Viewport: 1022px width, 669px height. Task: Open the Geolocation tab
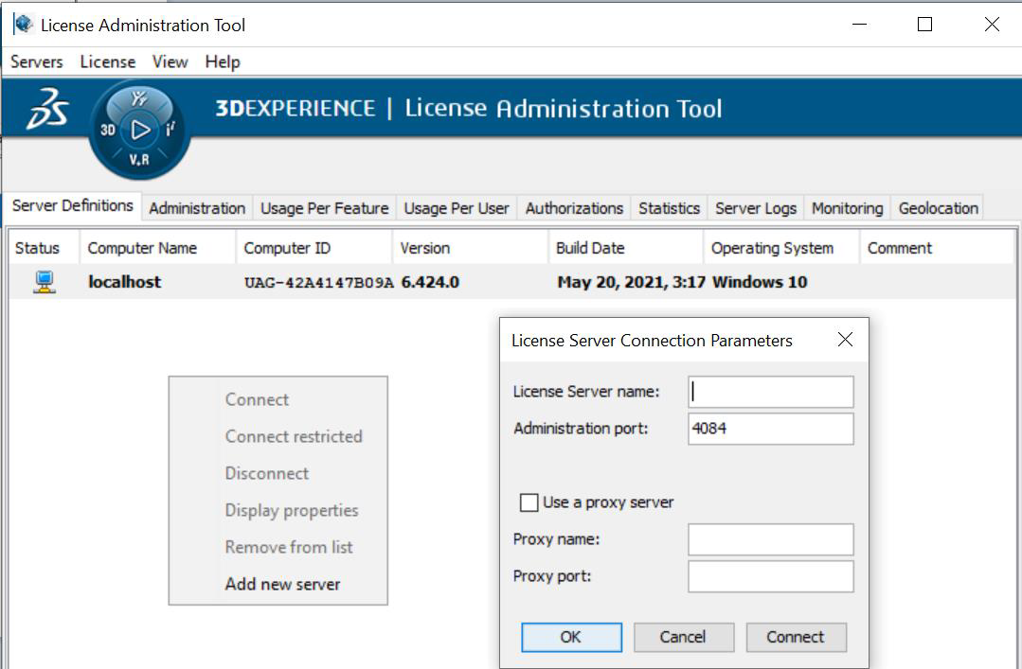[x=939, y=208]
